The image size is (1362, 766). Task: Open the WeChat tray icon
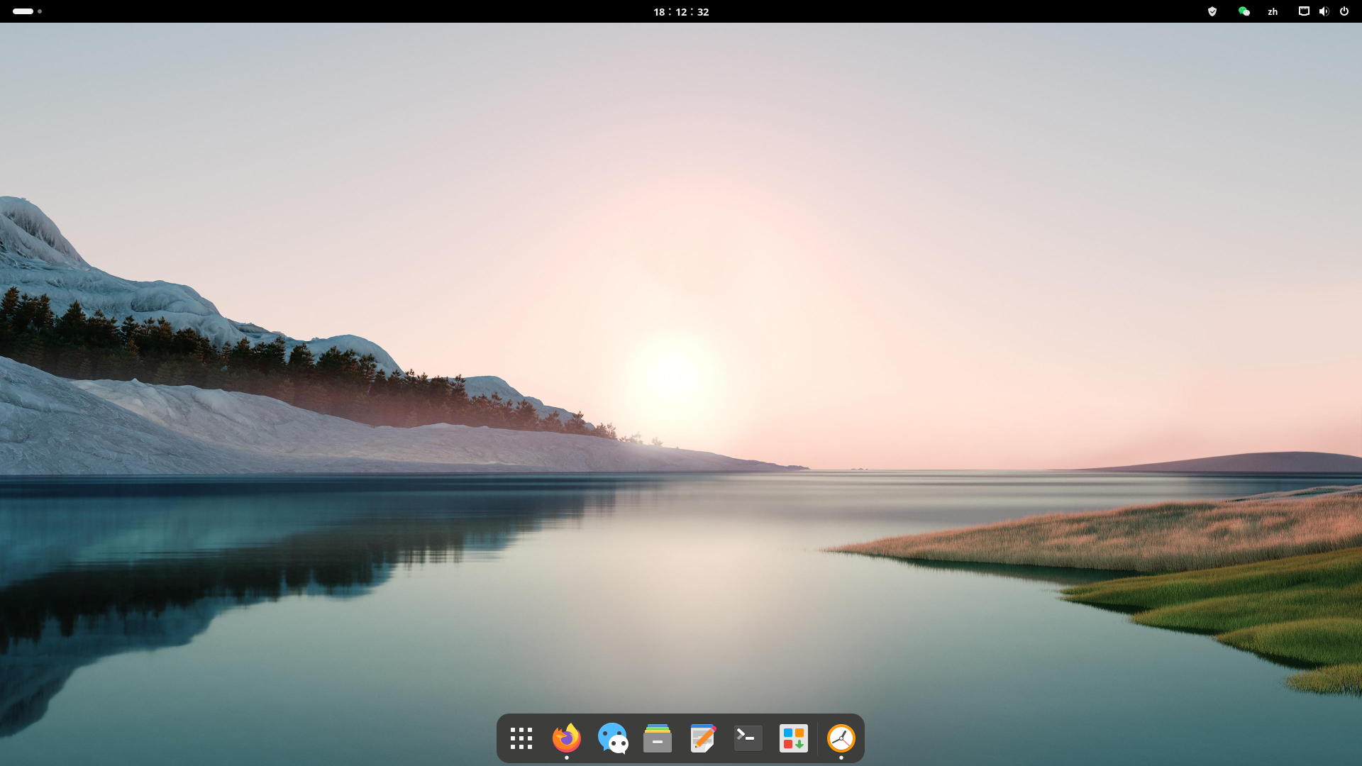1244,11
